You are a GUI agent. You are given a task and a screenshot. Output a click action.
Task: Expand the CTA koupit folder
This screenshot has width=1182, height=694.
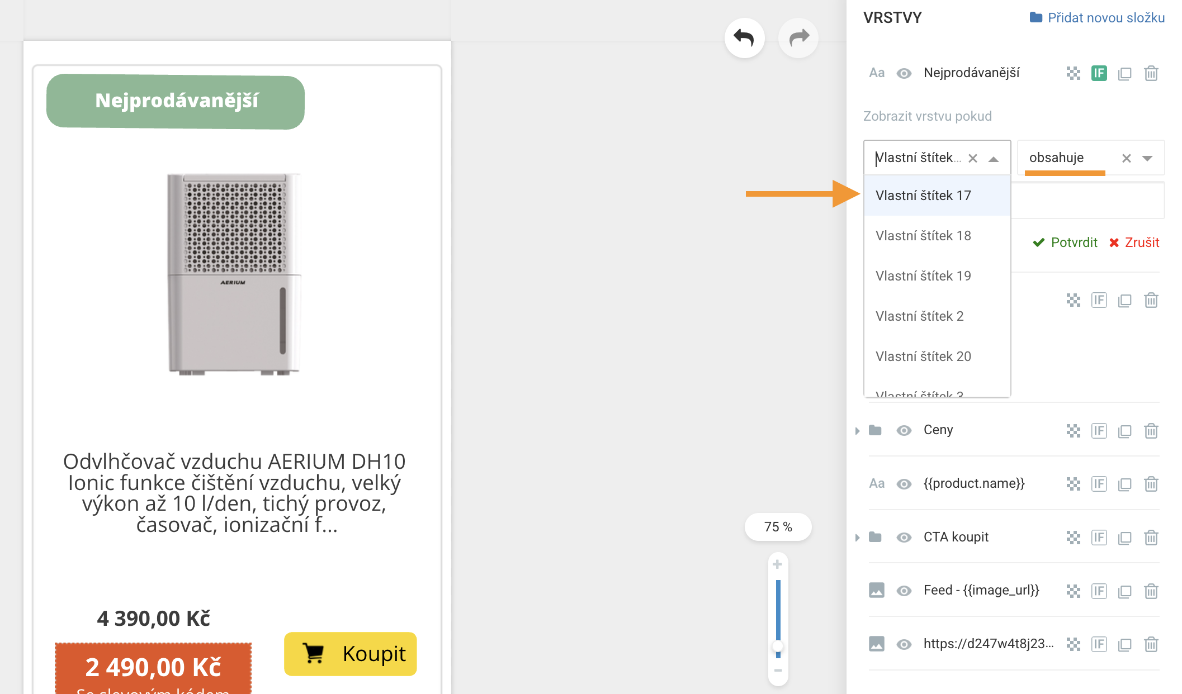(857, 538)
